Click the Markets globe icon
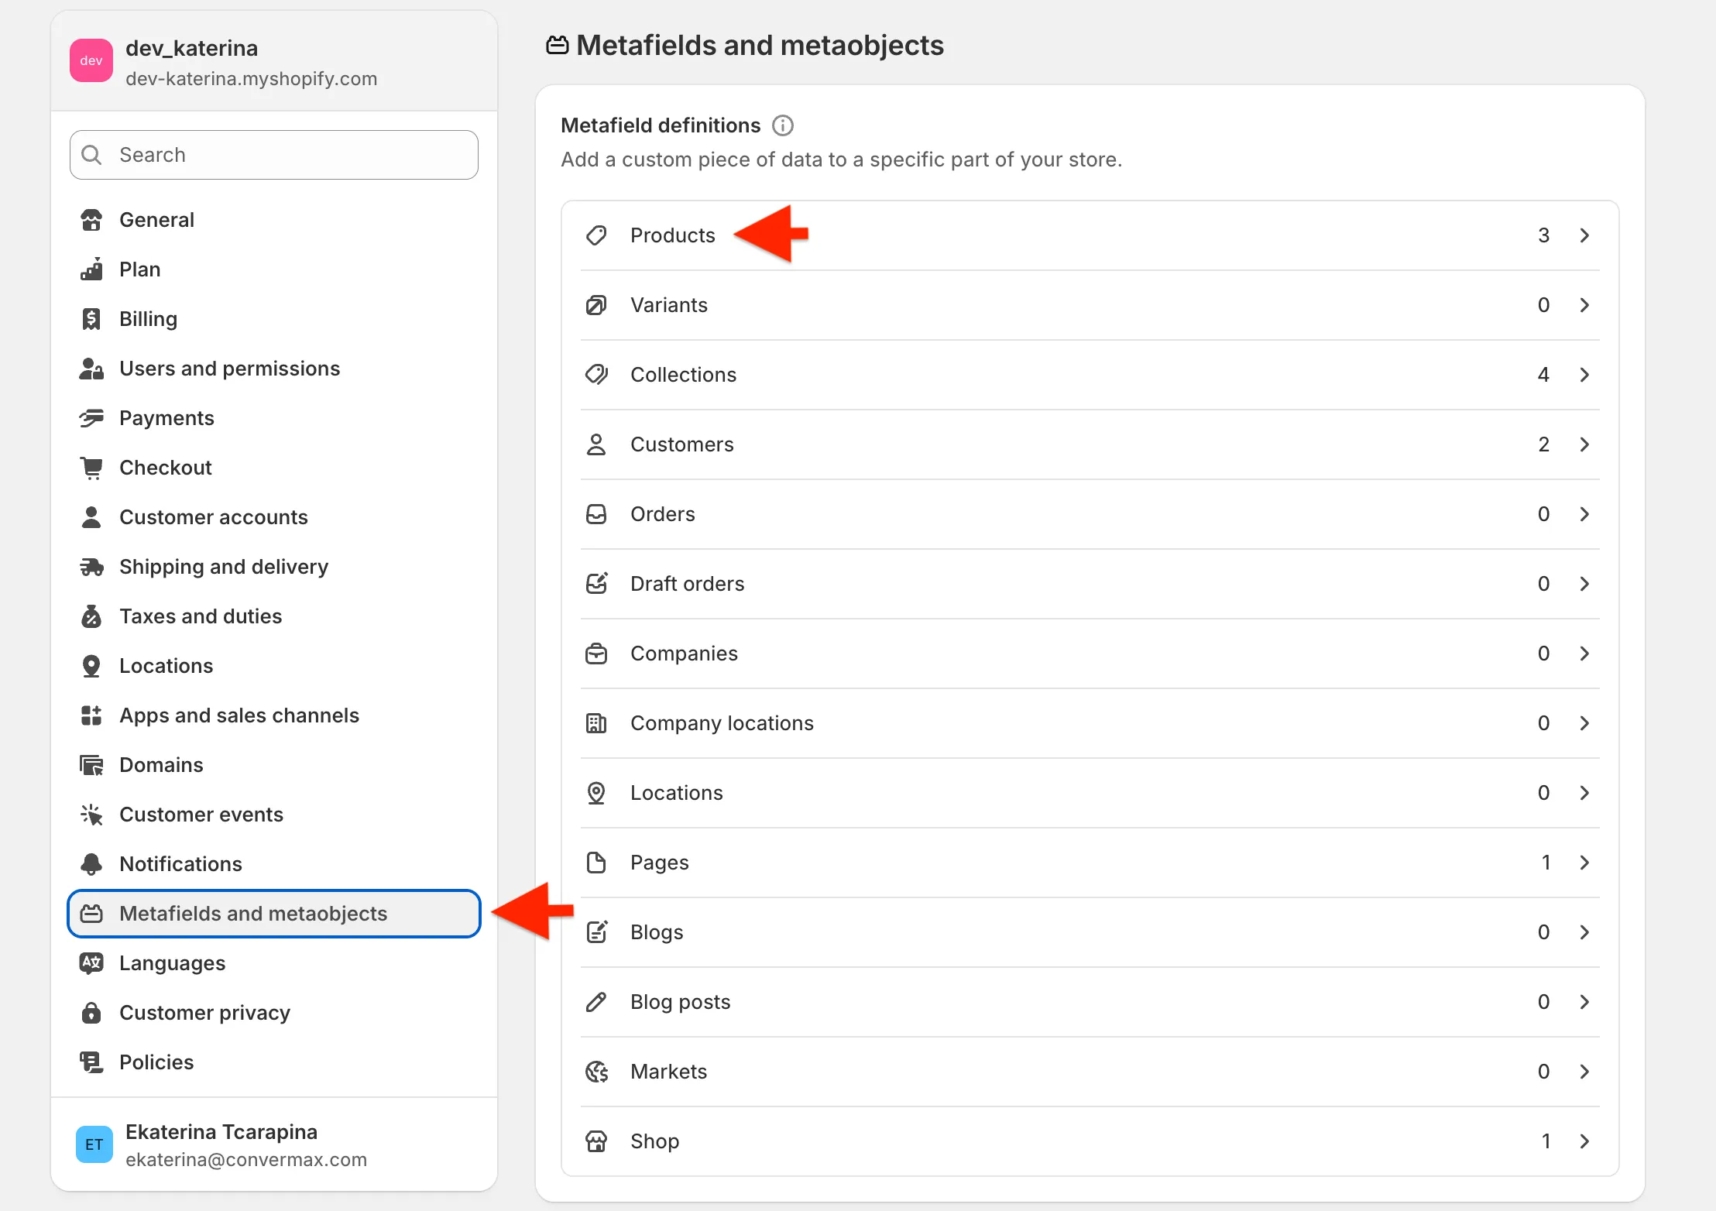 [x=596, y=1072]
